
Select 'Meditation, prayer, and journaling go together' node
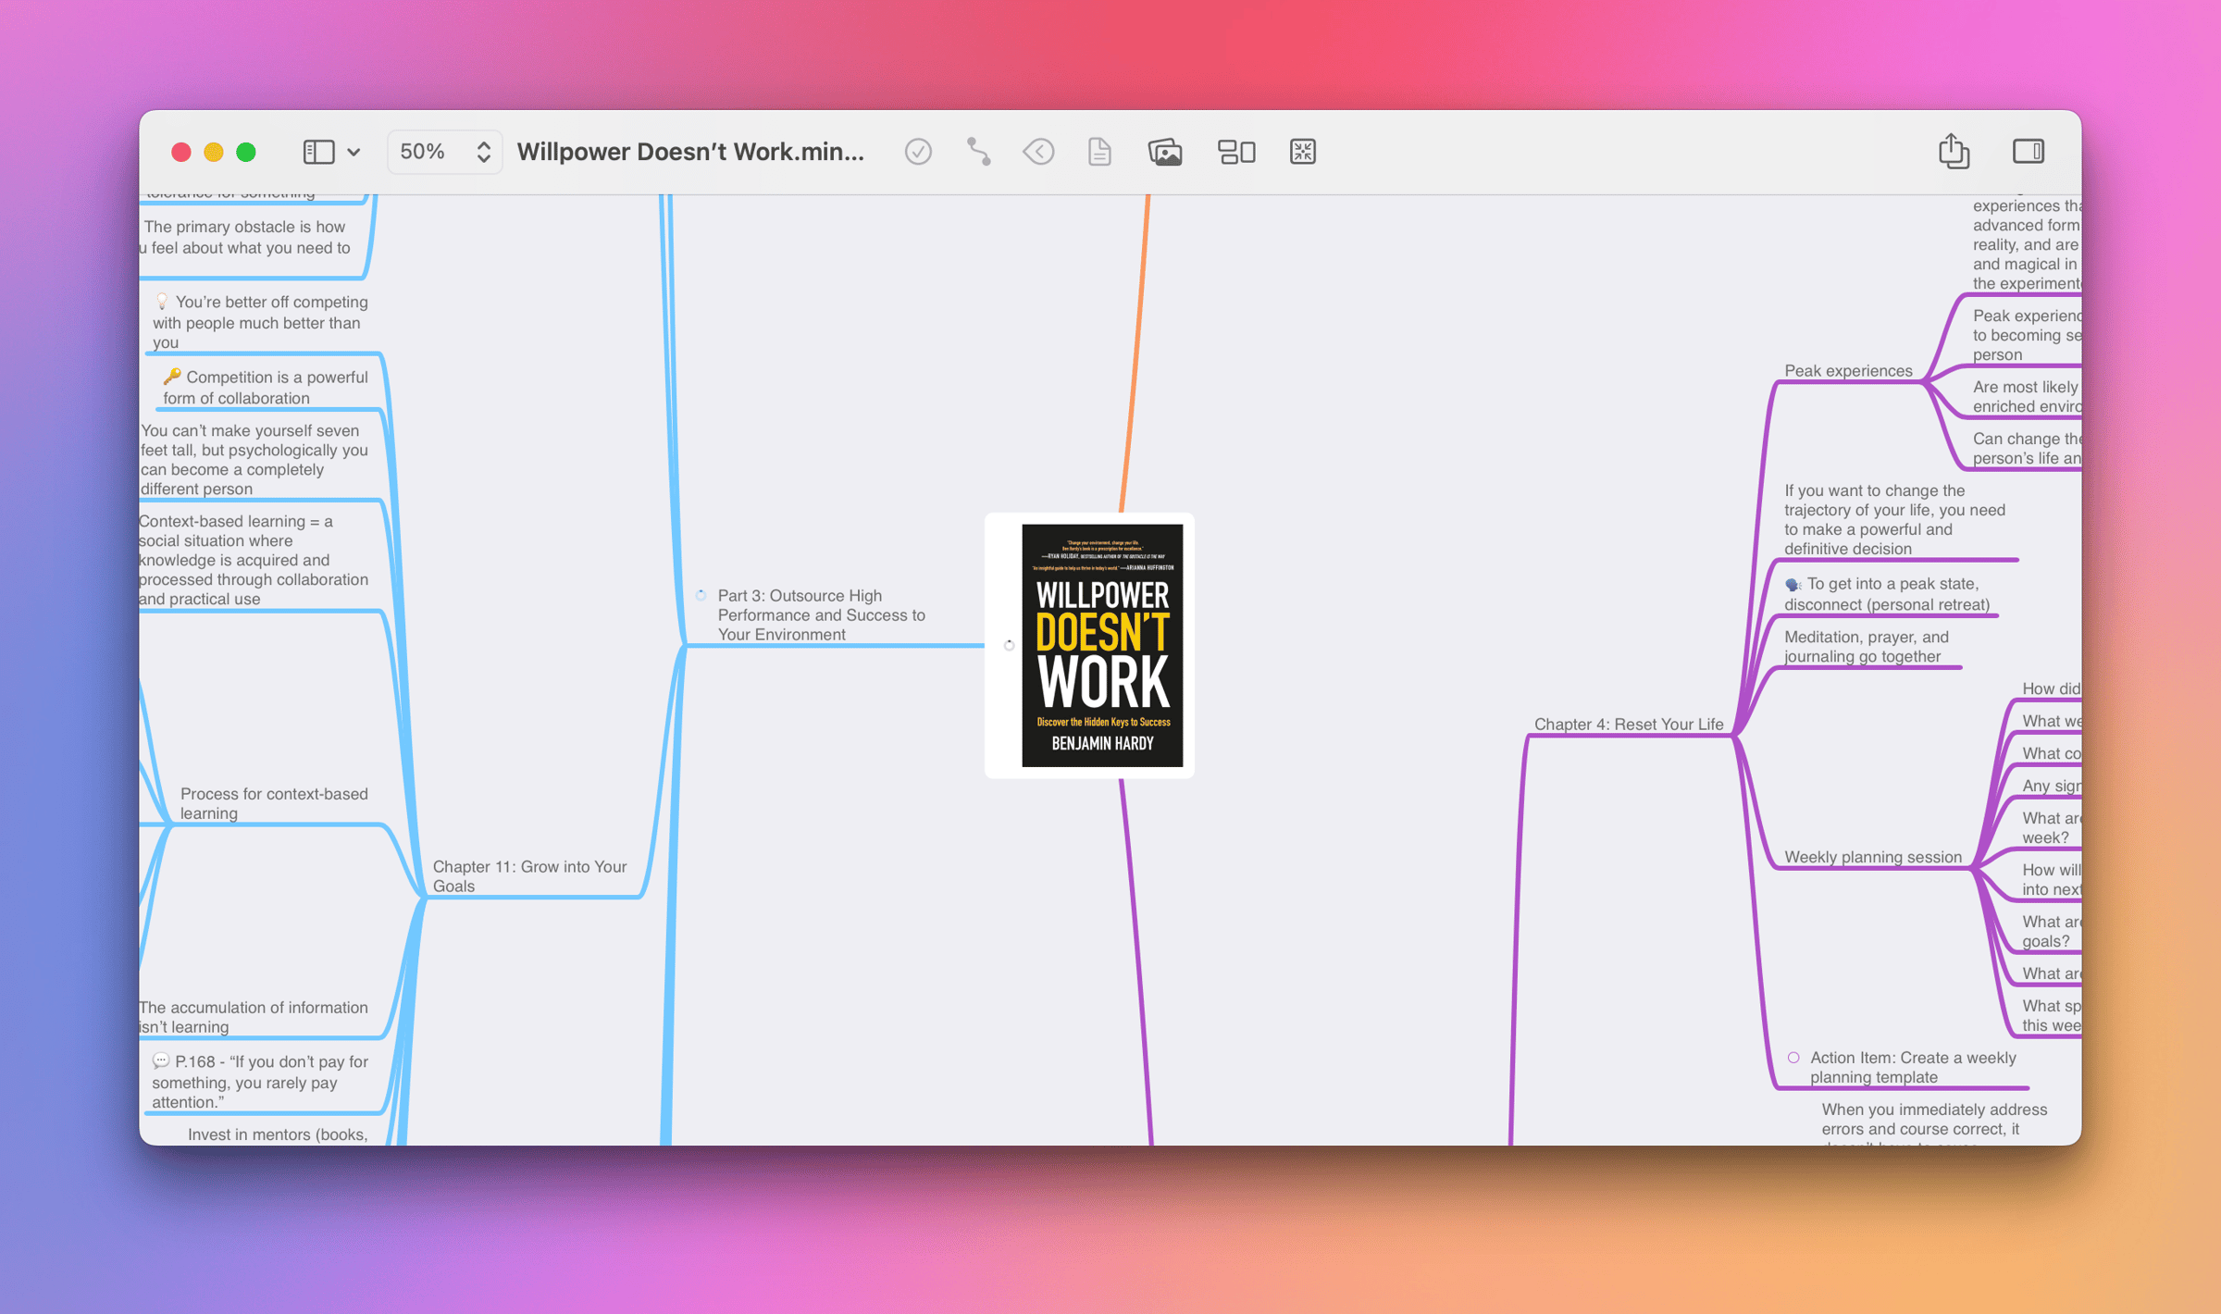point(1866,647)
